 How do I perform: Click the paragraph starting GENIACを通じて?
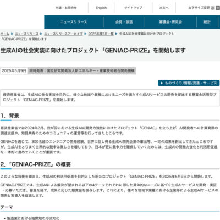click(x=109, y=147)
